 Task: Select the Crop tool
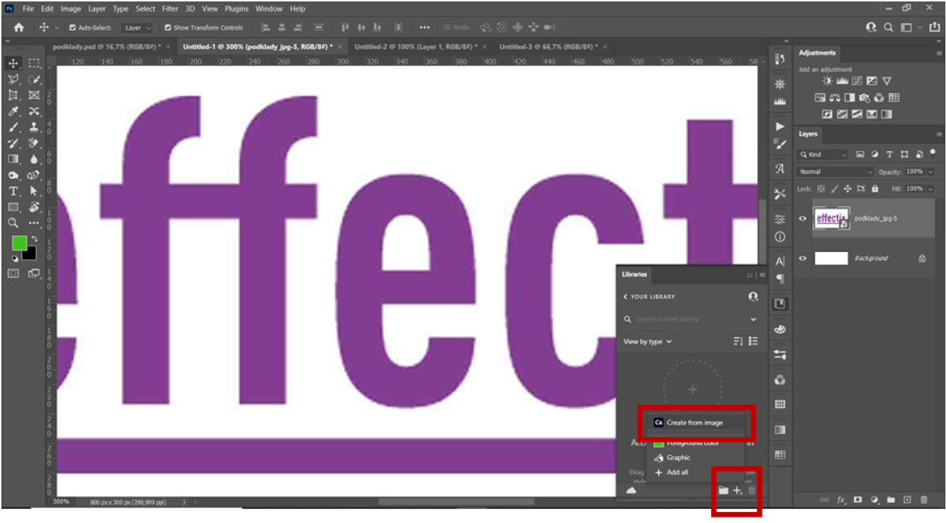pos(13,95)
